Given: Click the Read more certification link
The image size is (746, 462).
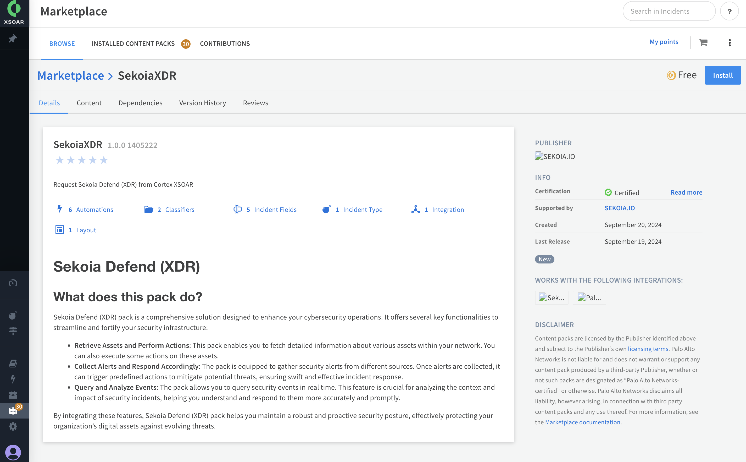Looking at the screenshot, I should [686, 192].
